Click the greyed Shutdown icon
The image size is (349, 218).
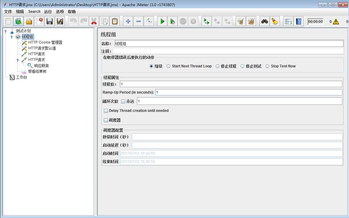tap(193, 21)
